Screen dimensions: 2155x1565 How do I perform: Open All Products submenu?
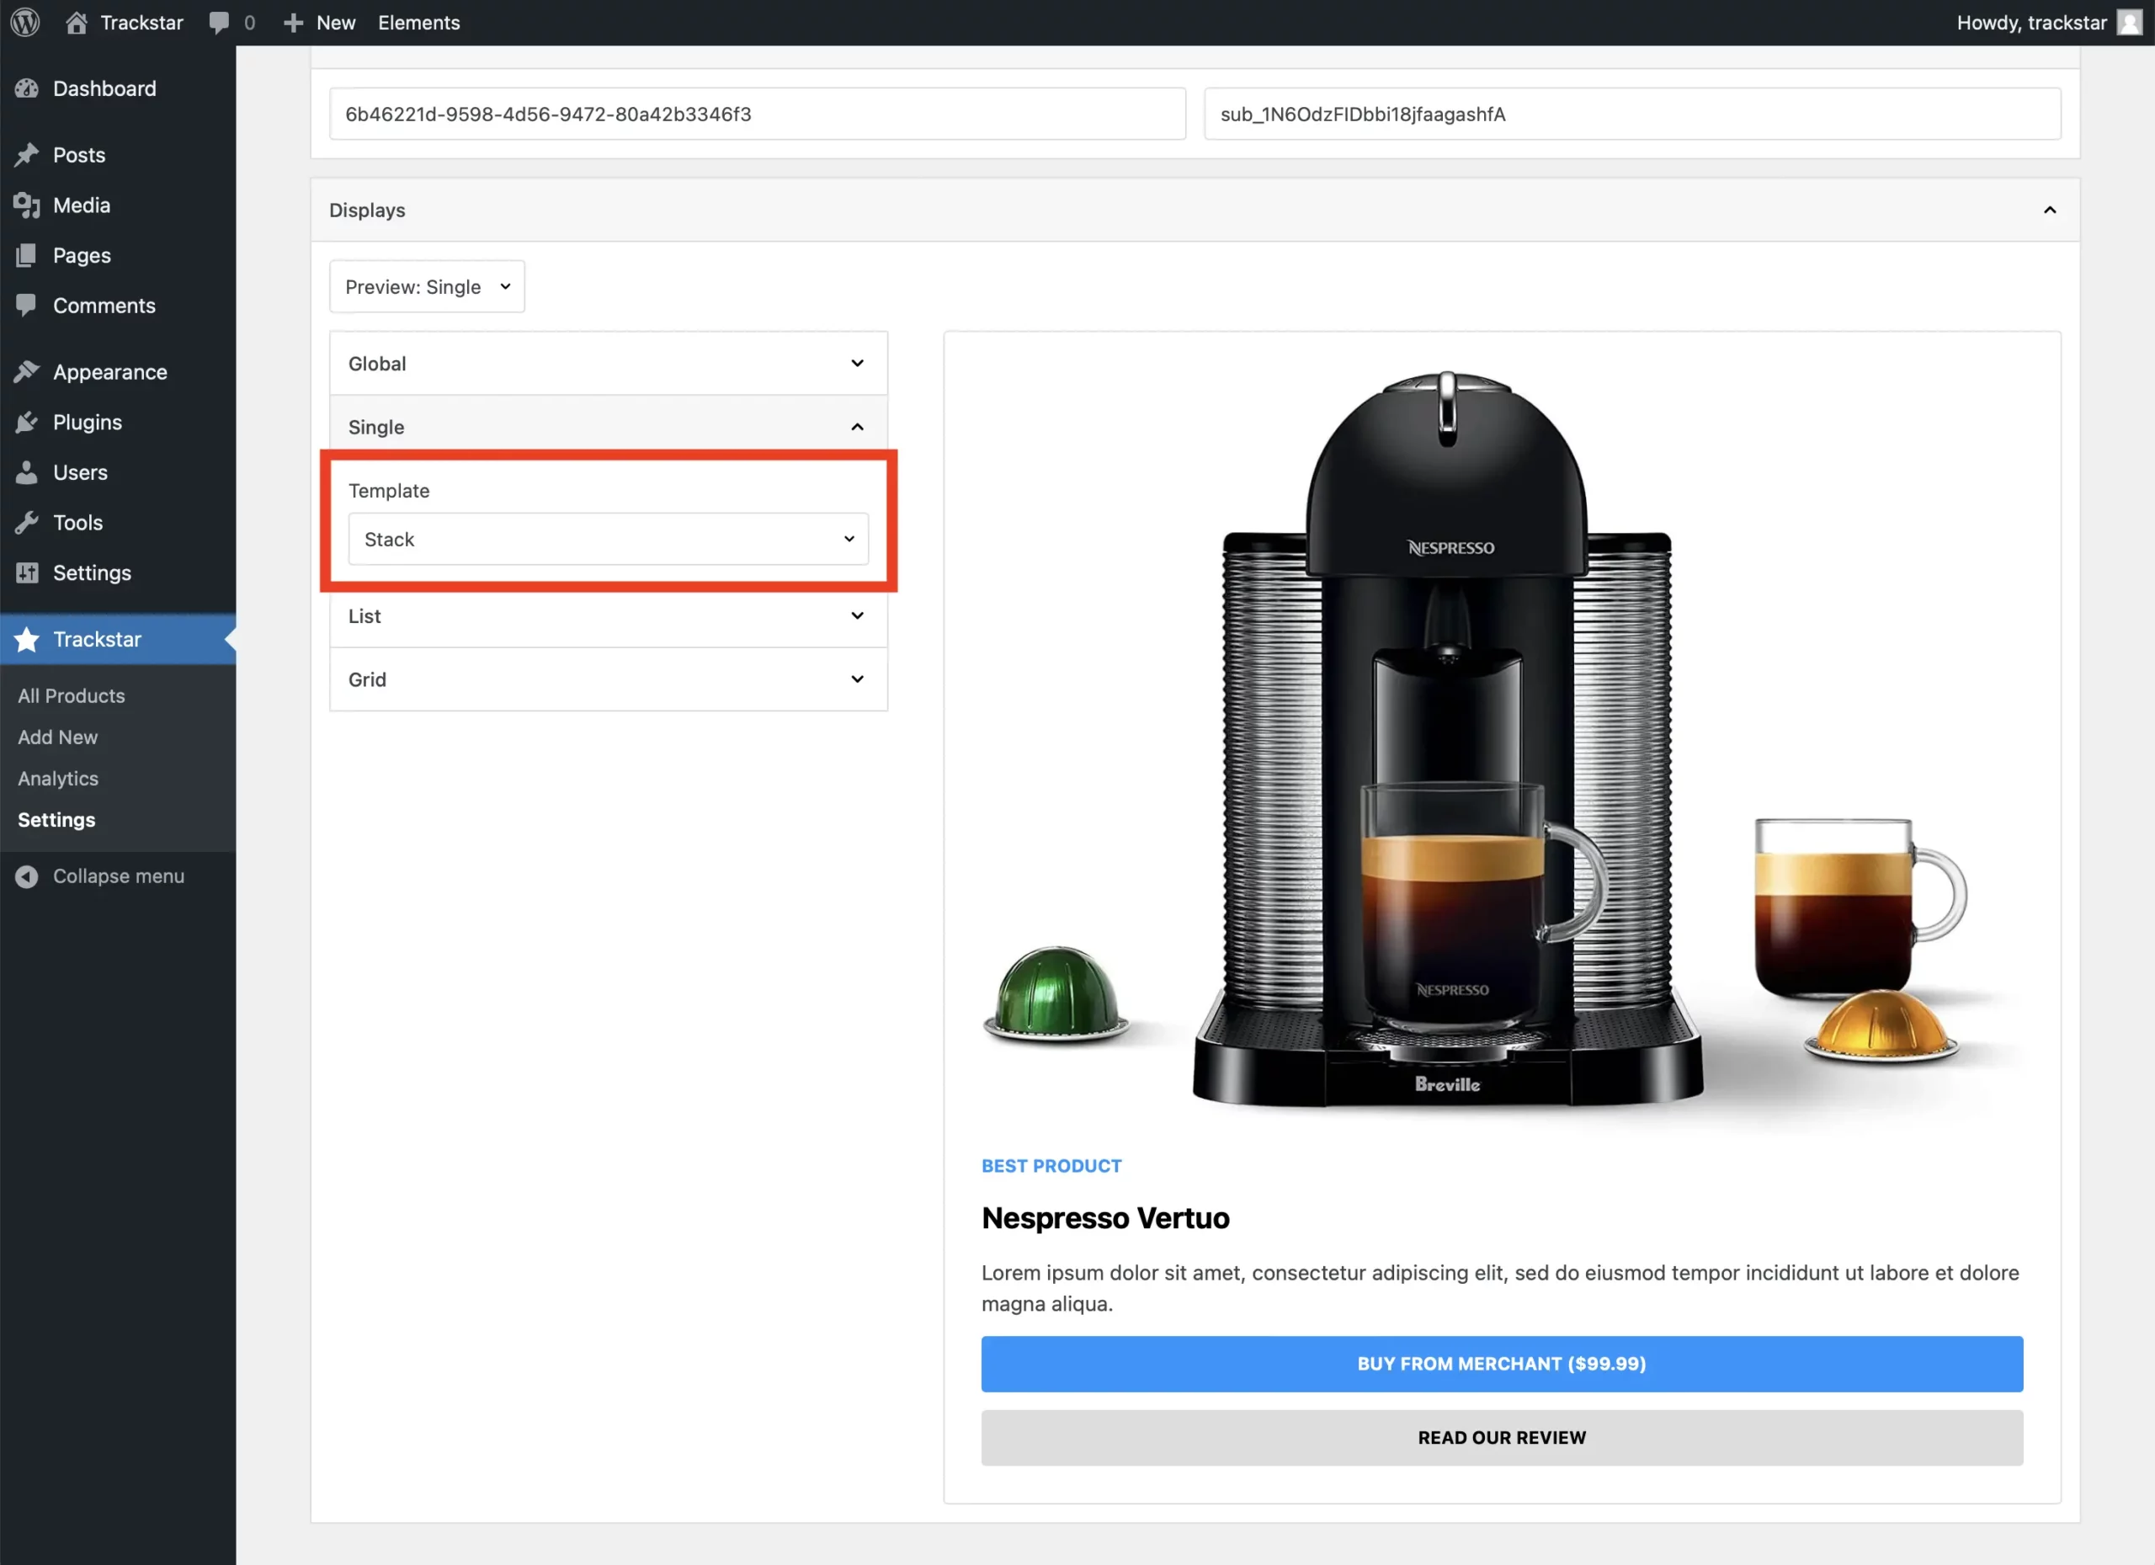pyautogui.click(x=72, y=695)
